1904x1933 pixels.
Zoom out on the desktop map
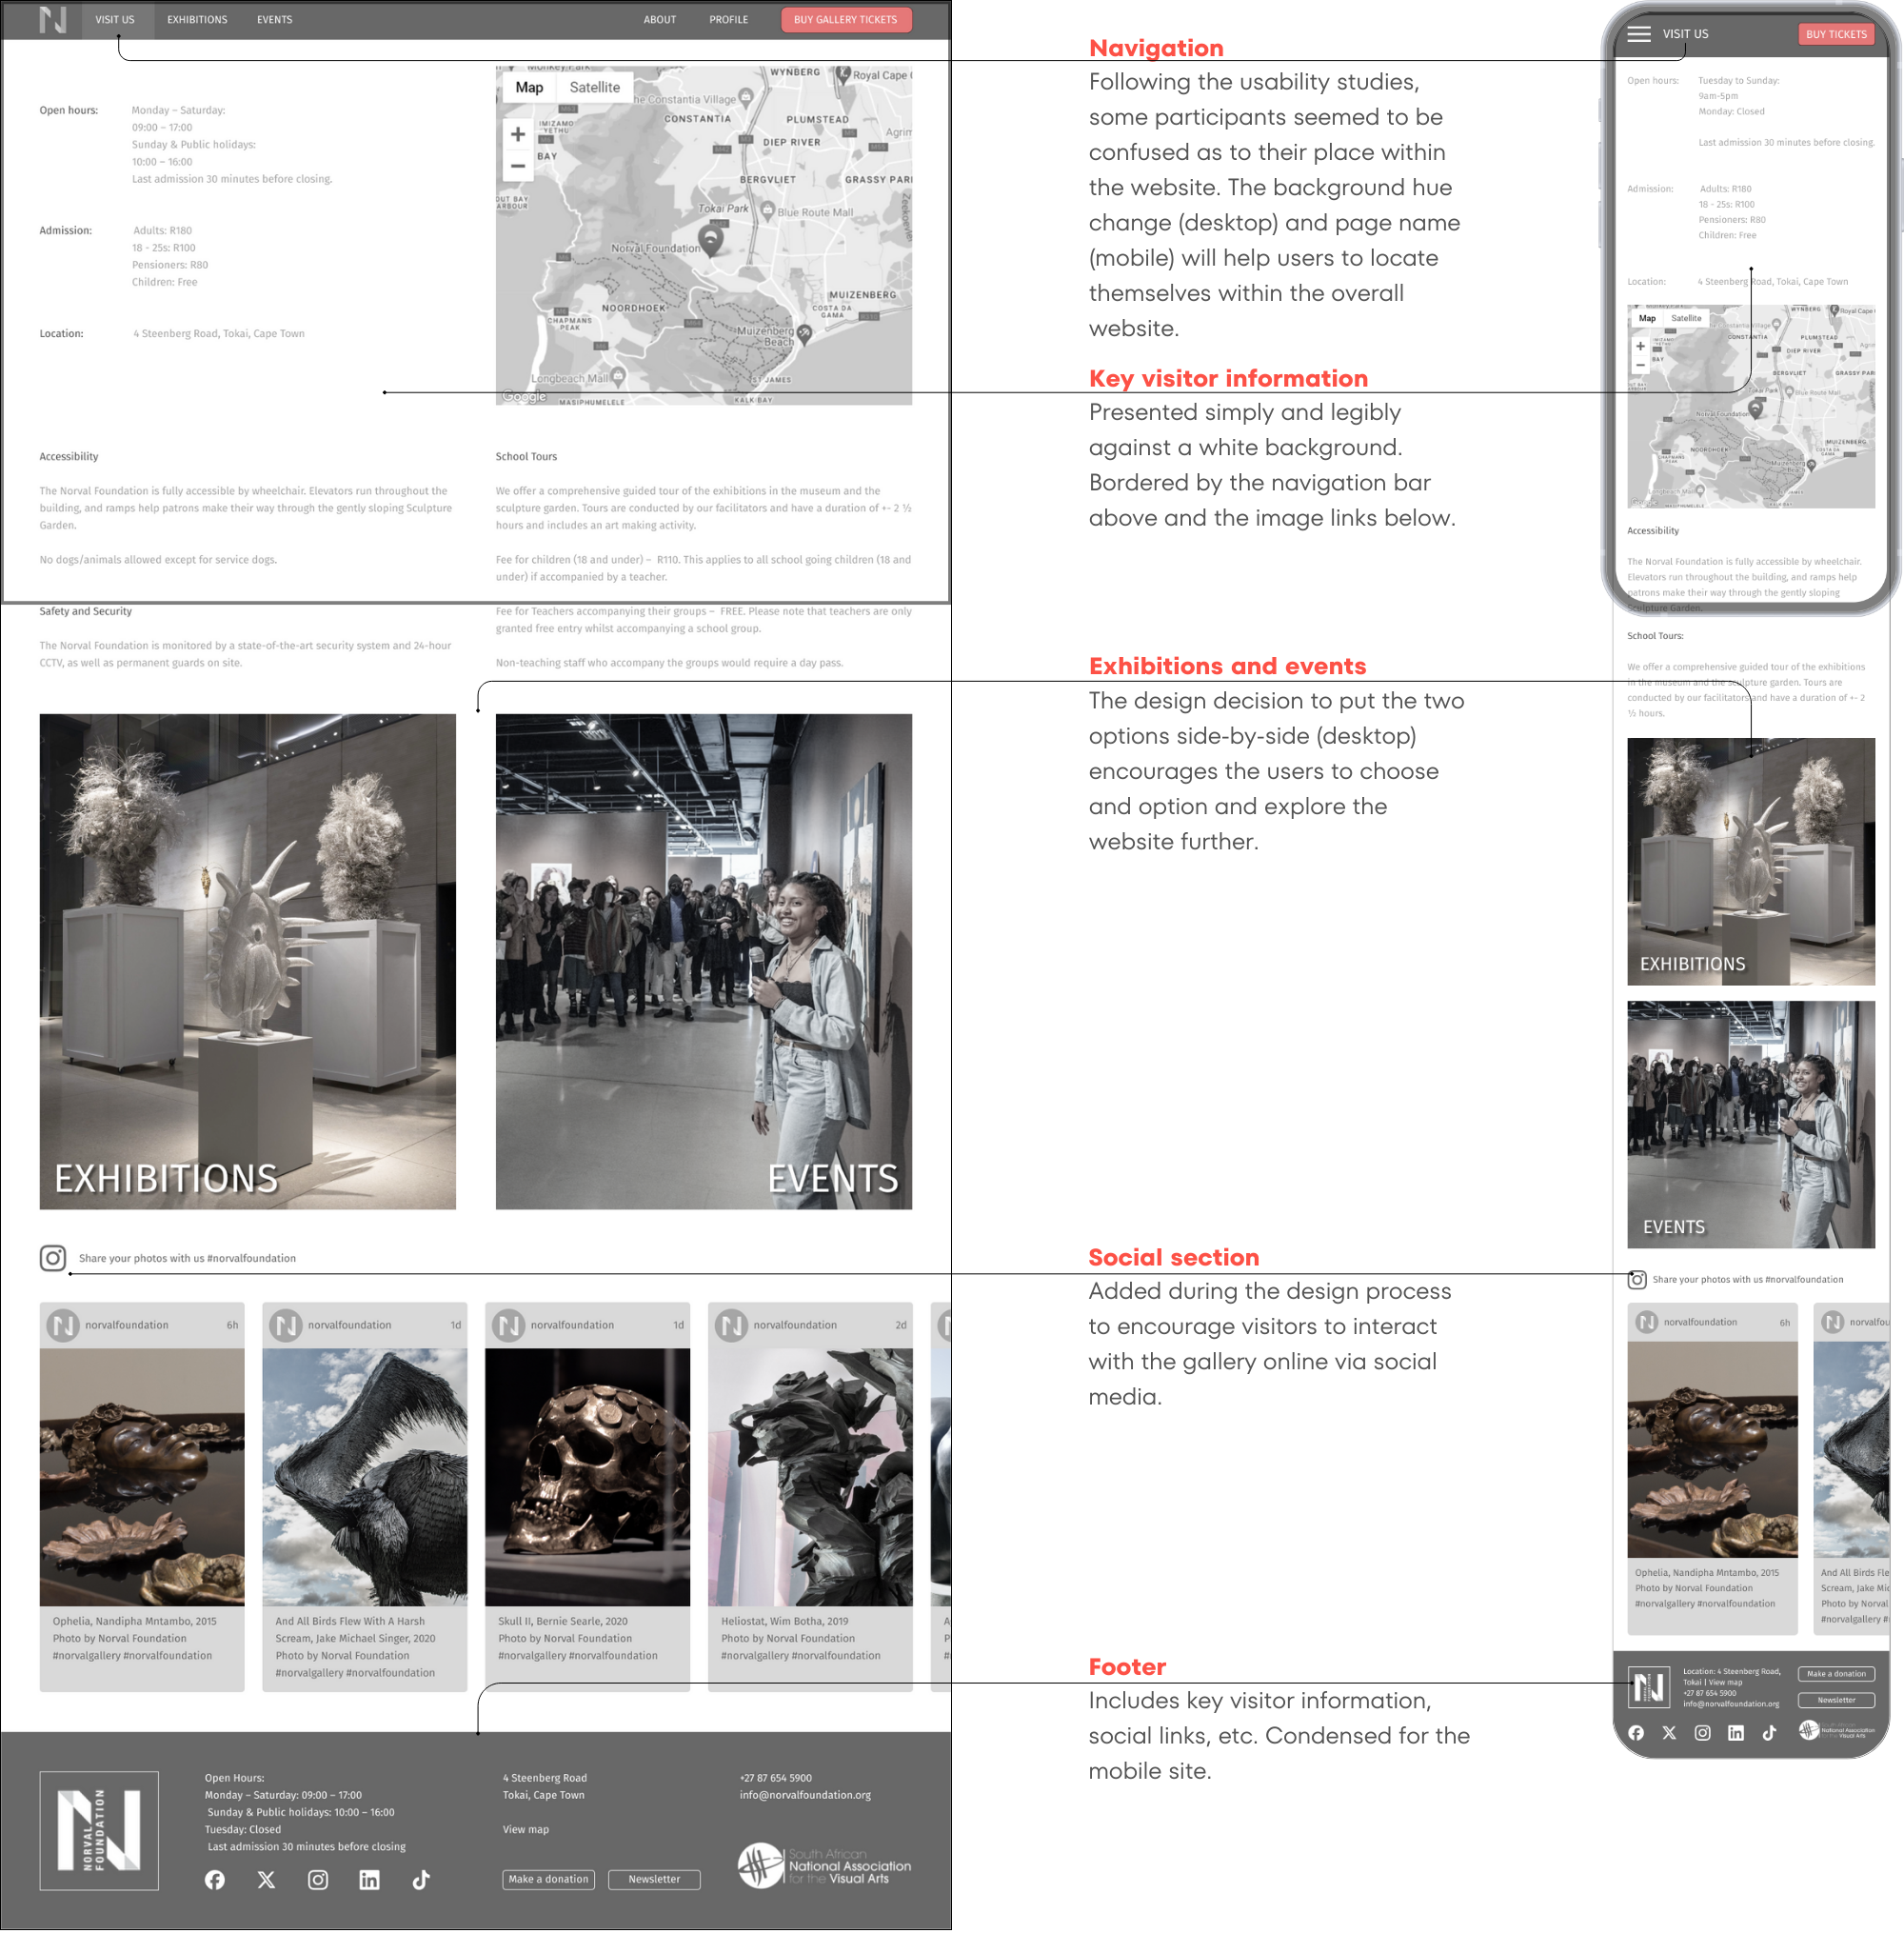(518, 166)
